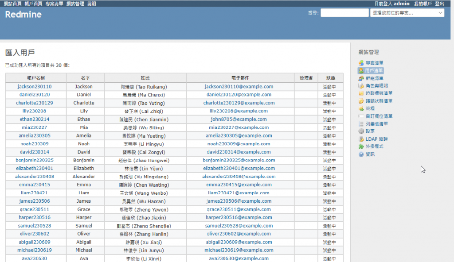The image size is (454, 262).
Task: Click the LDAP 驗證 icon in the sidebar
Action: pyautogui.click(x=361, y=139)
